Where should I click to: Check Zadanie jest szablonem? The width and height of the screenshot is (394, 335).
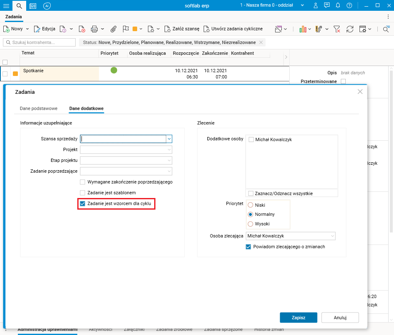point(82,193)
